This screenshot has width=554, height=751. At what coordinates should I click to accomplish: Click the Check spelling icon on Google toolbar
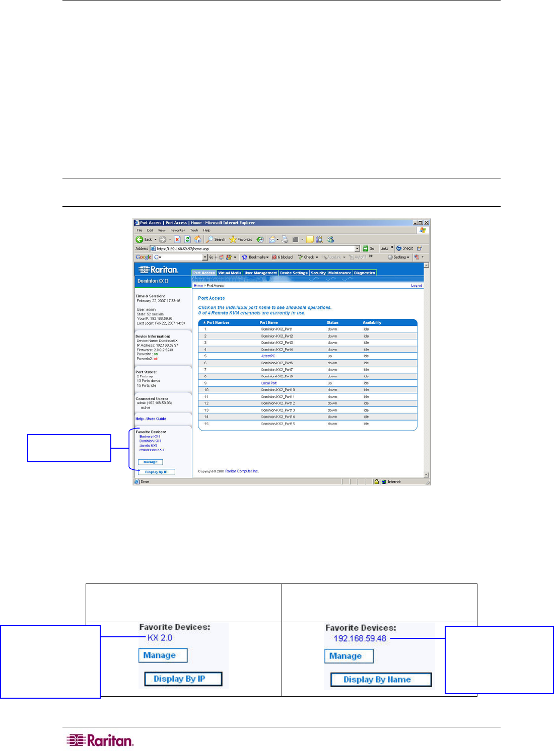(x=300, y=257)
